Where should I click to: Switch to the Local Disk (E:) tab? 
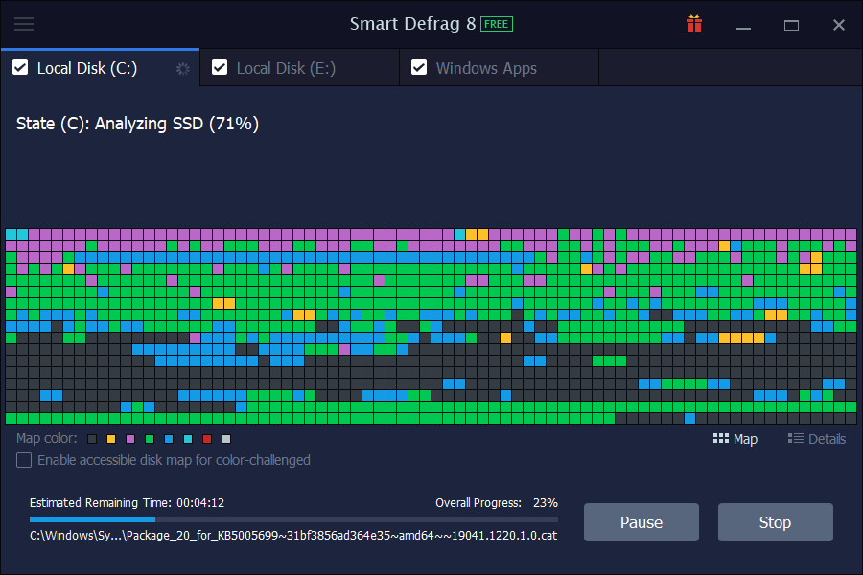click(x=299, y=68)
